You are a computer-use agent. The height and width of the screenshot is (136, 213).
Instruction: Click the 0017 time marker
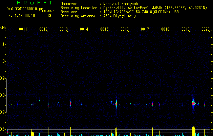click(x=145, y=29)
